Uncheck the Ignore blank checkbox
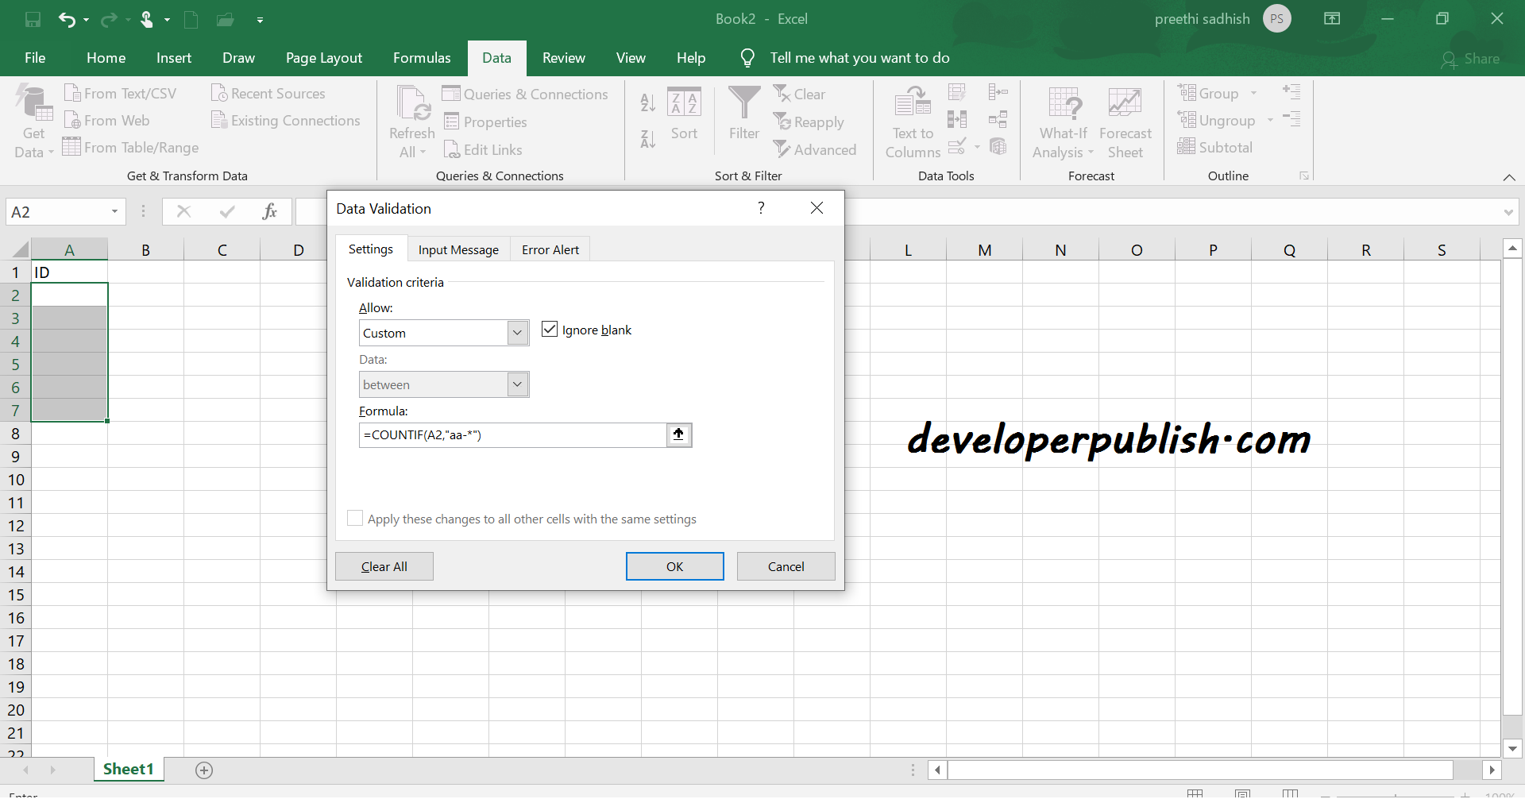This screenshot has width=1525, height=799. point(549,329)
